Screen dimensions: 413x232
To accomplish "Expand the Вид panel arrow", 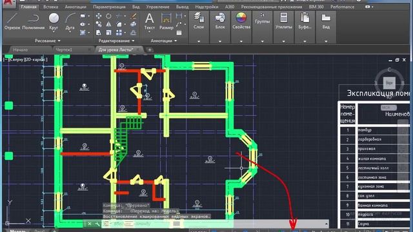I will [x=326, y=41].
